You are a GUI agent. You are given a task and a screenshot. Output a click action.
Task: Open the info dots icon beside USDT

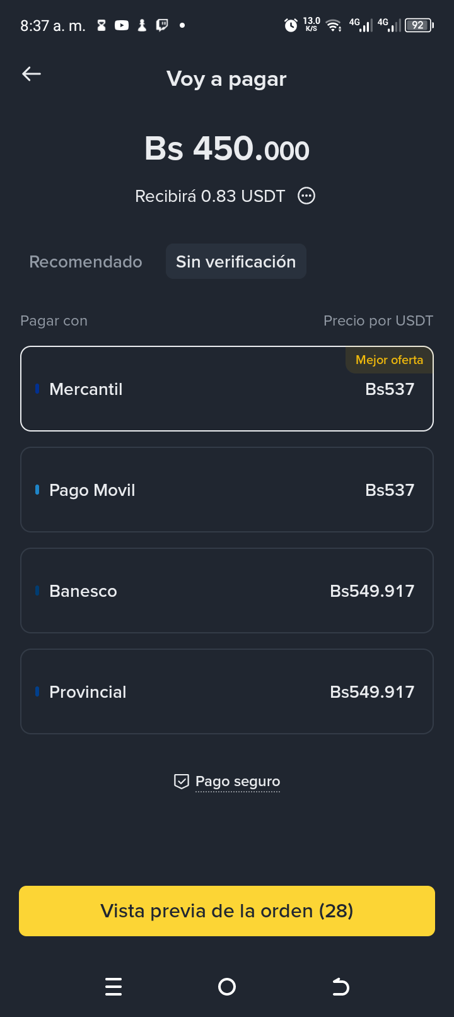[x=306, y=196]
